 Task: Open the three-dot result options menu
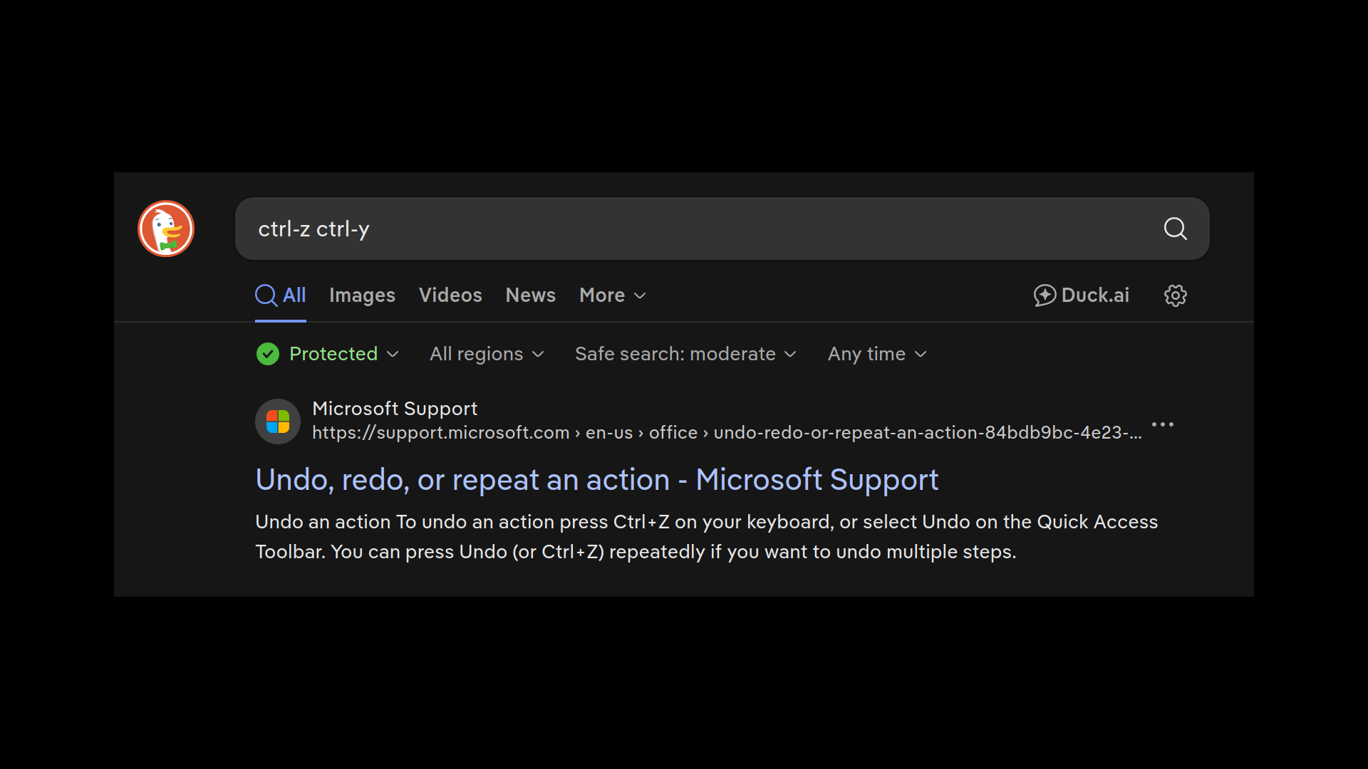pyautogui.click(x=1162, y=424)
